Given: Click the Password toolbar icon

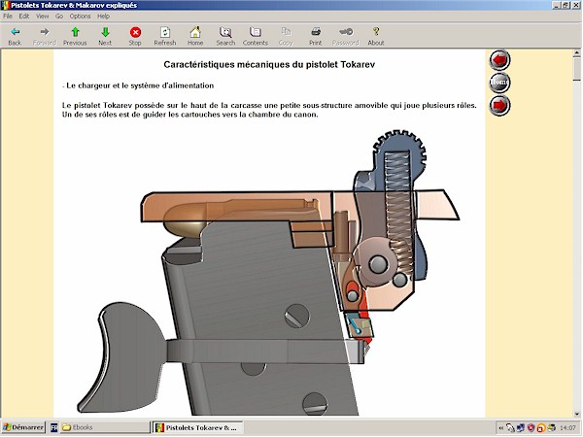Looking at the screenshot, I should click(346, 36).
